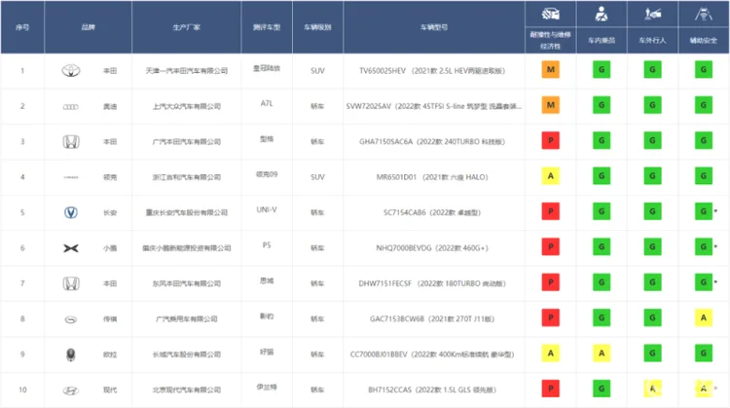This screenshot has height=408, width=730.
Task: Click the 东风本田汽车有限公司 manufacturer cell
Action: [186, 283]
